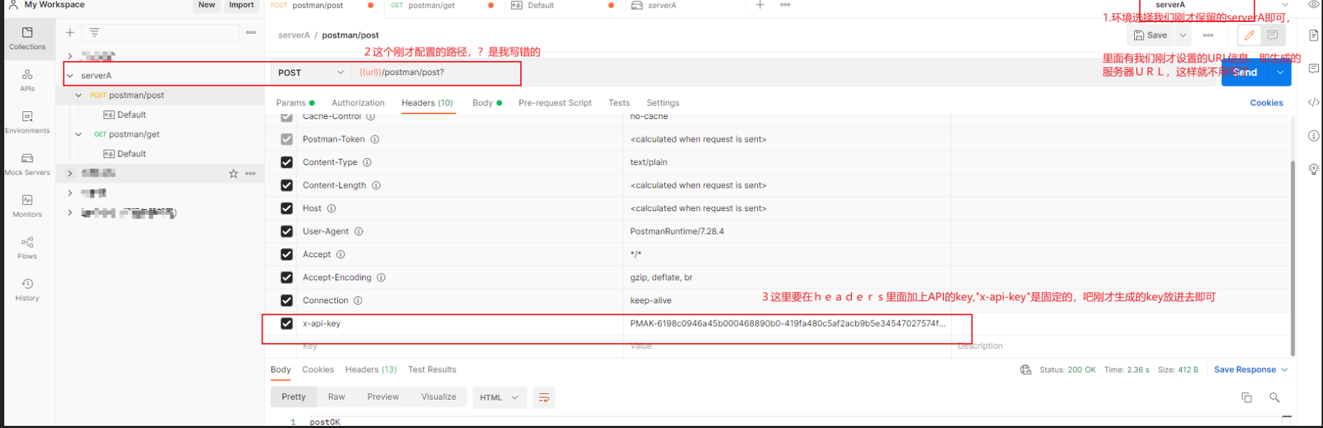Uncheck the Accept header
This screenshot has height=428, width=1323.
[287, 254]
